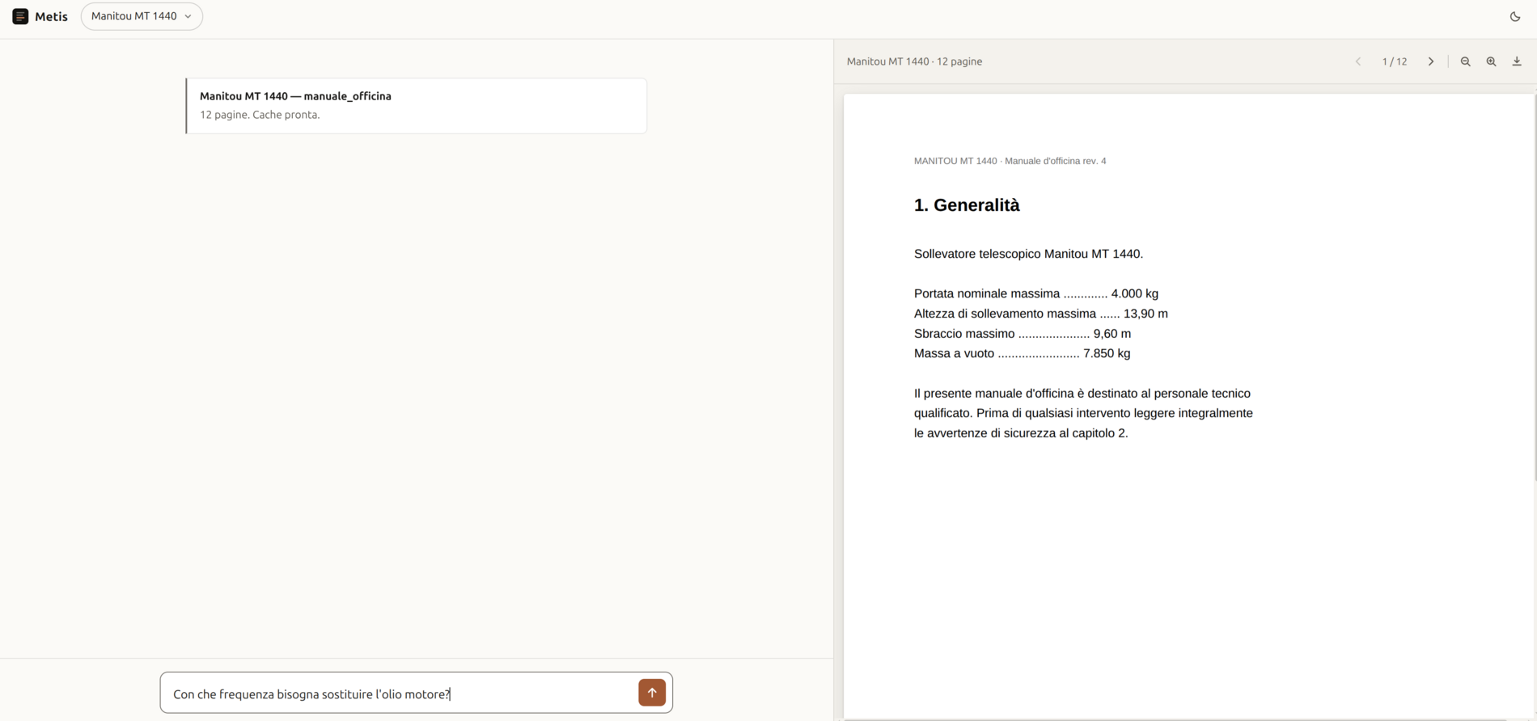Click the paragraph starting "Il presente manuale d'officina"
1537x721 pixels.
1083,413
